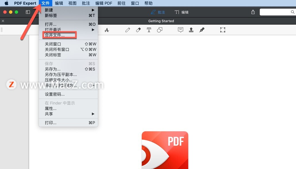This screenshot has height=169, width=296.
Task: Expand the 新建 submenu
Action: point(68,10)
